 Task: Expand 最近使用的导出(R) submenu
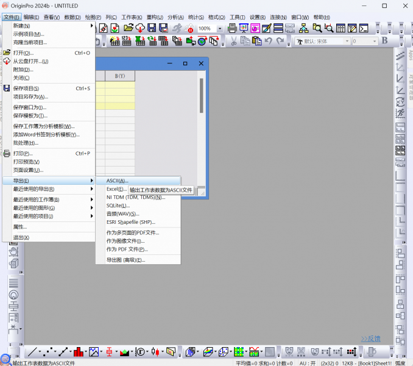click(x=49, y=189)
